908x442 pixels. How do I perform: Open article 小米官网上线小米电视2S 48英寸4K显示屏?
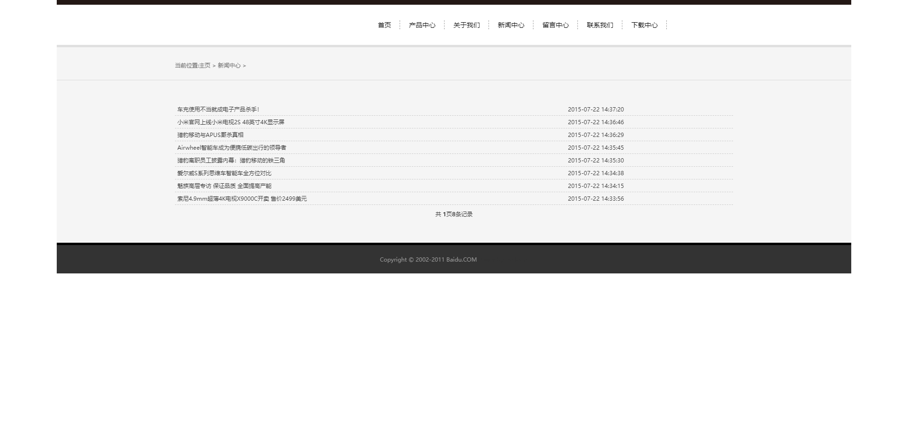point(231,122)
